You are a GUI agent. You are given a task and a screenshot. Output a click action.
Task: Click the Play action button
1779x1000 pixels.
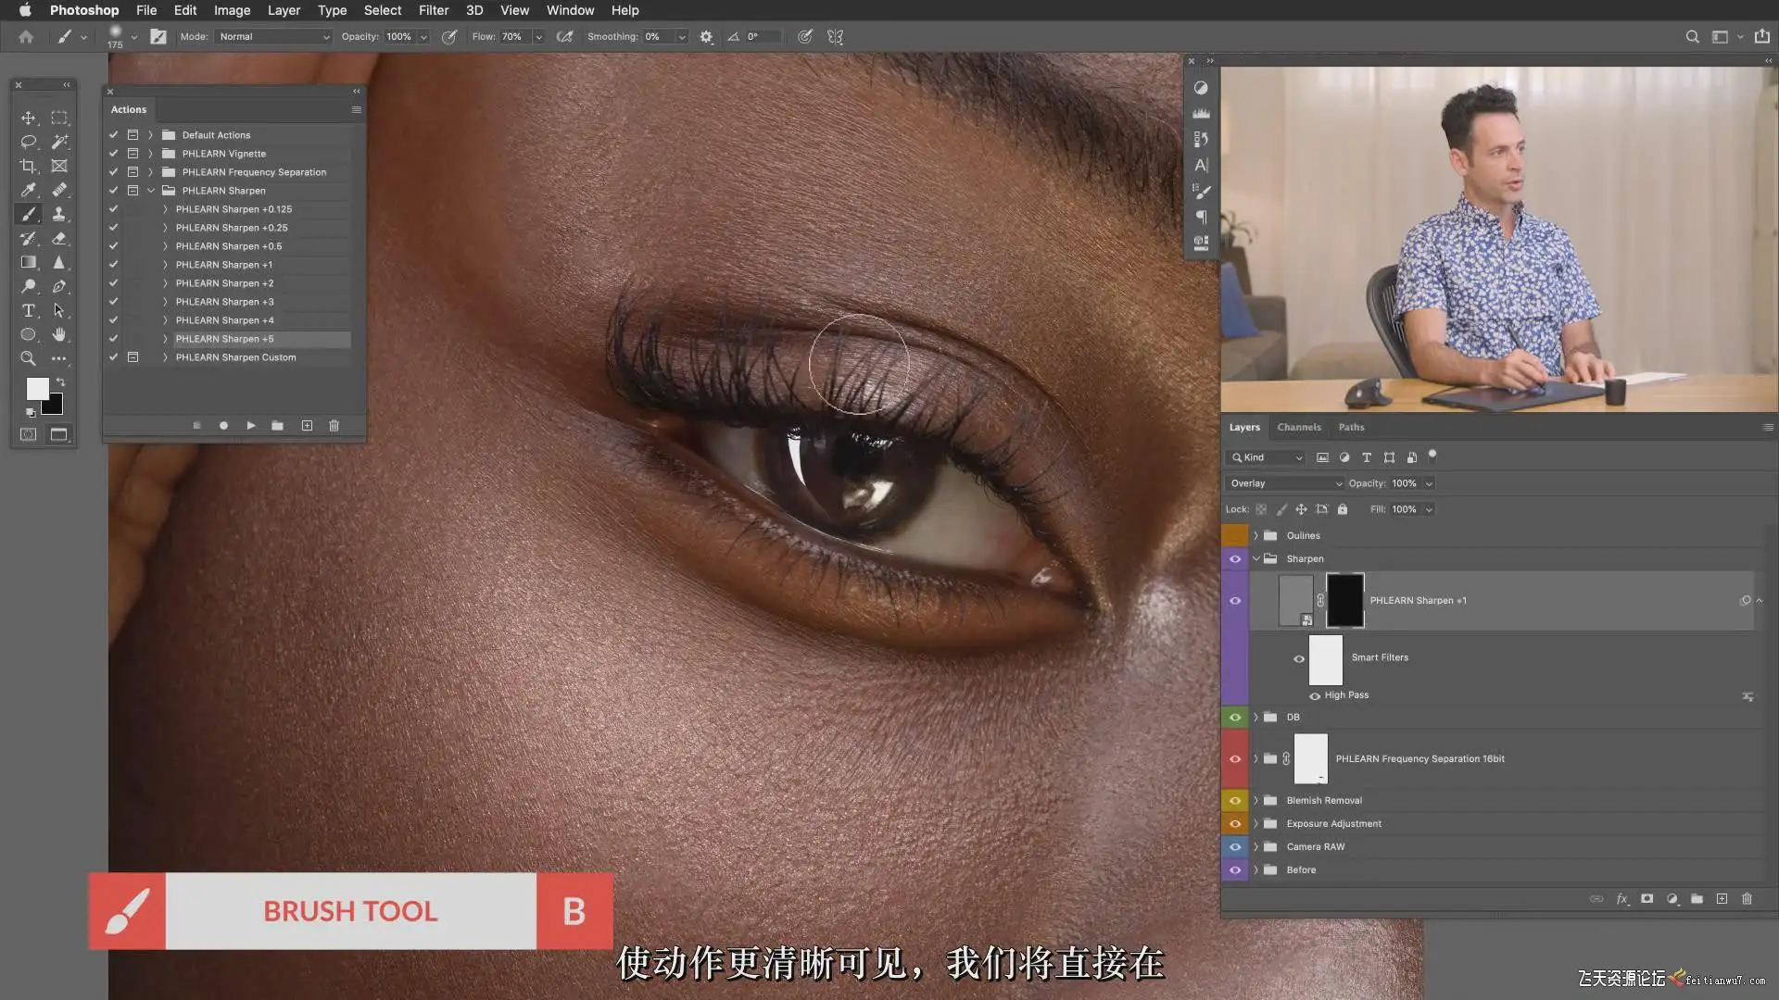coord(250,425)
